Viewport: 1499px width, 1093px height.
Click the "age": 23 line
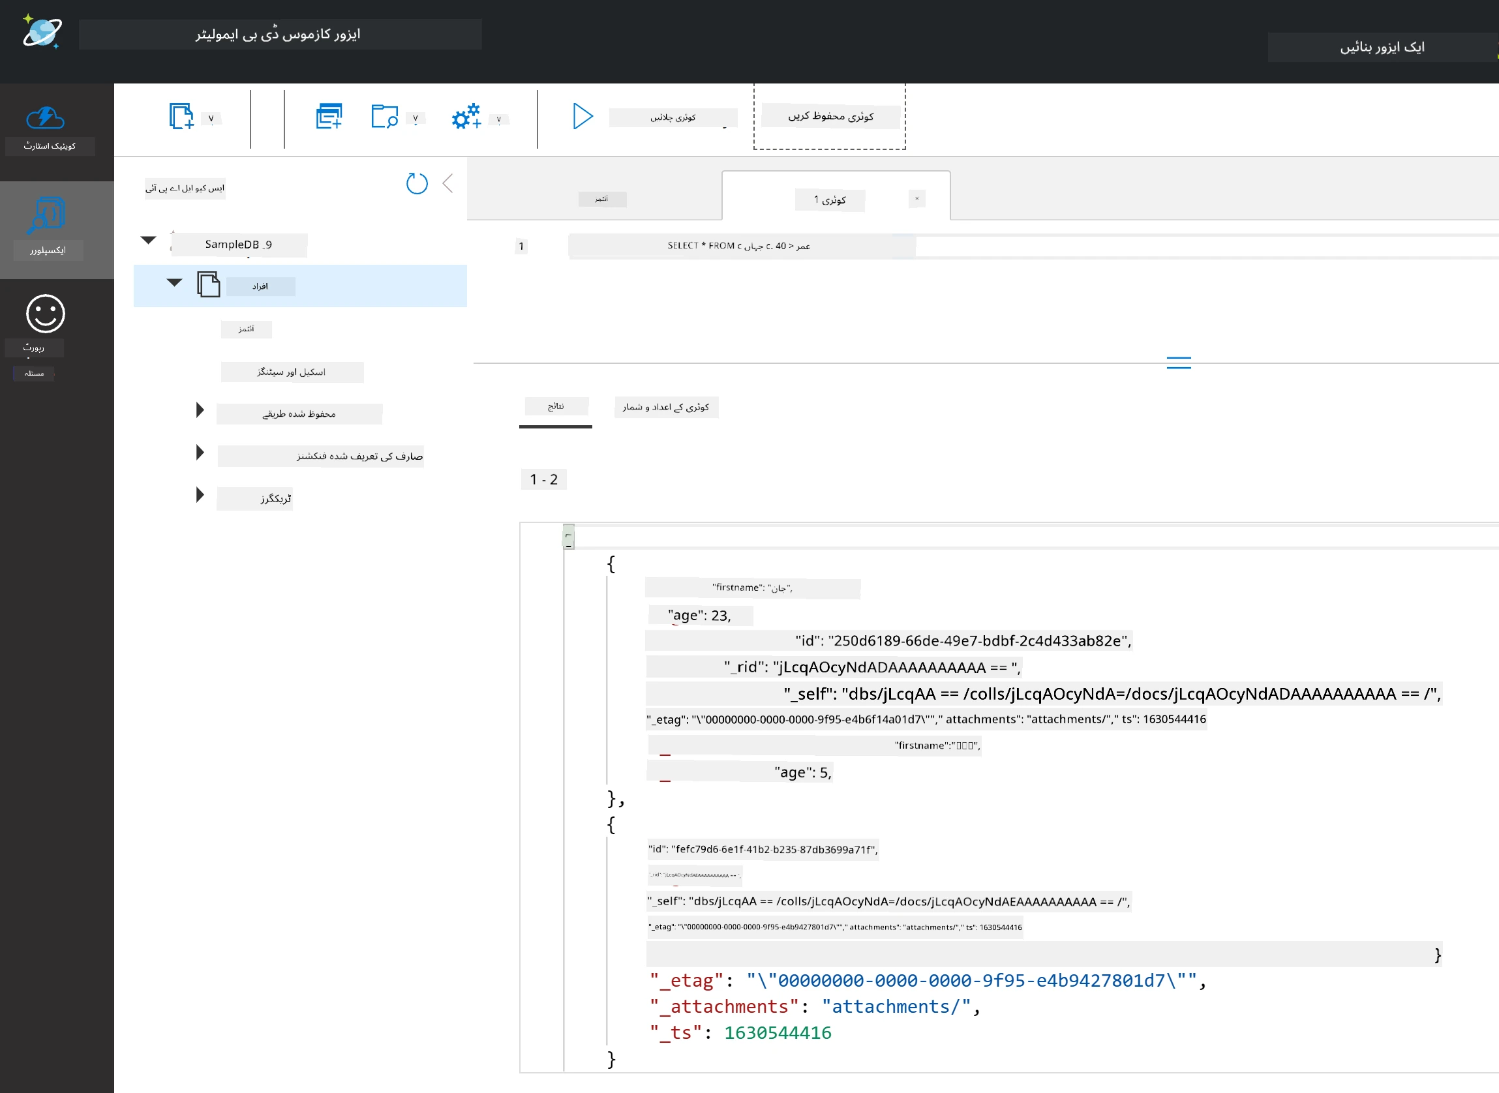(699, 616)
